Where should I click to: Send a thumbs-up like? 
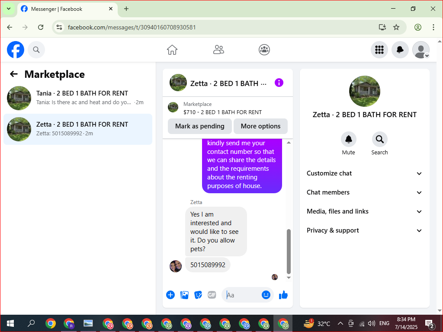point(283,295)
